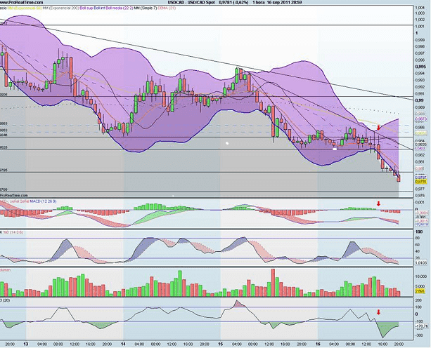Click the '16' date label on the time axis
Screen dimensions: 431x348
pos(318,344)
